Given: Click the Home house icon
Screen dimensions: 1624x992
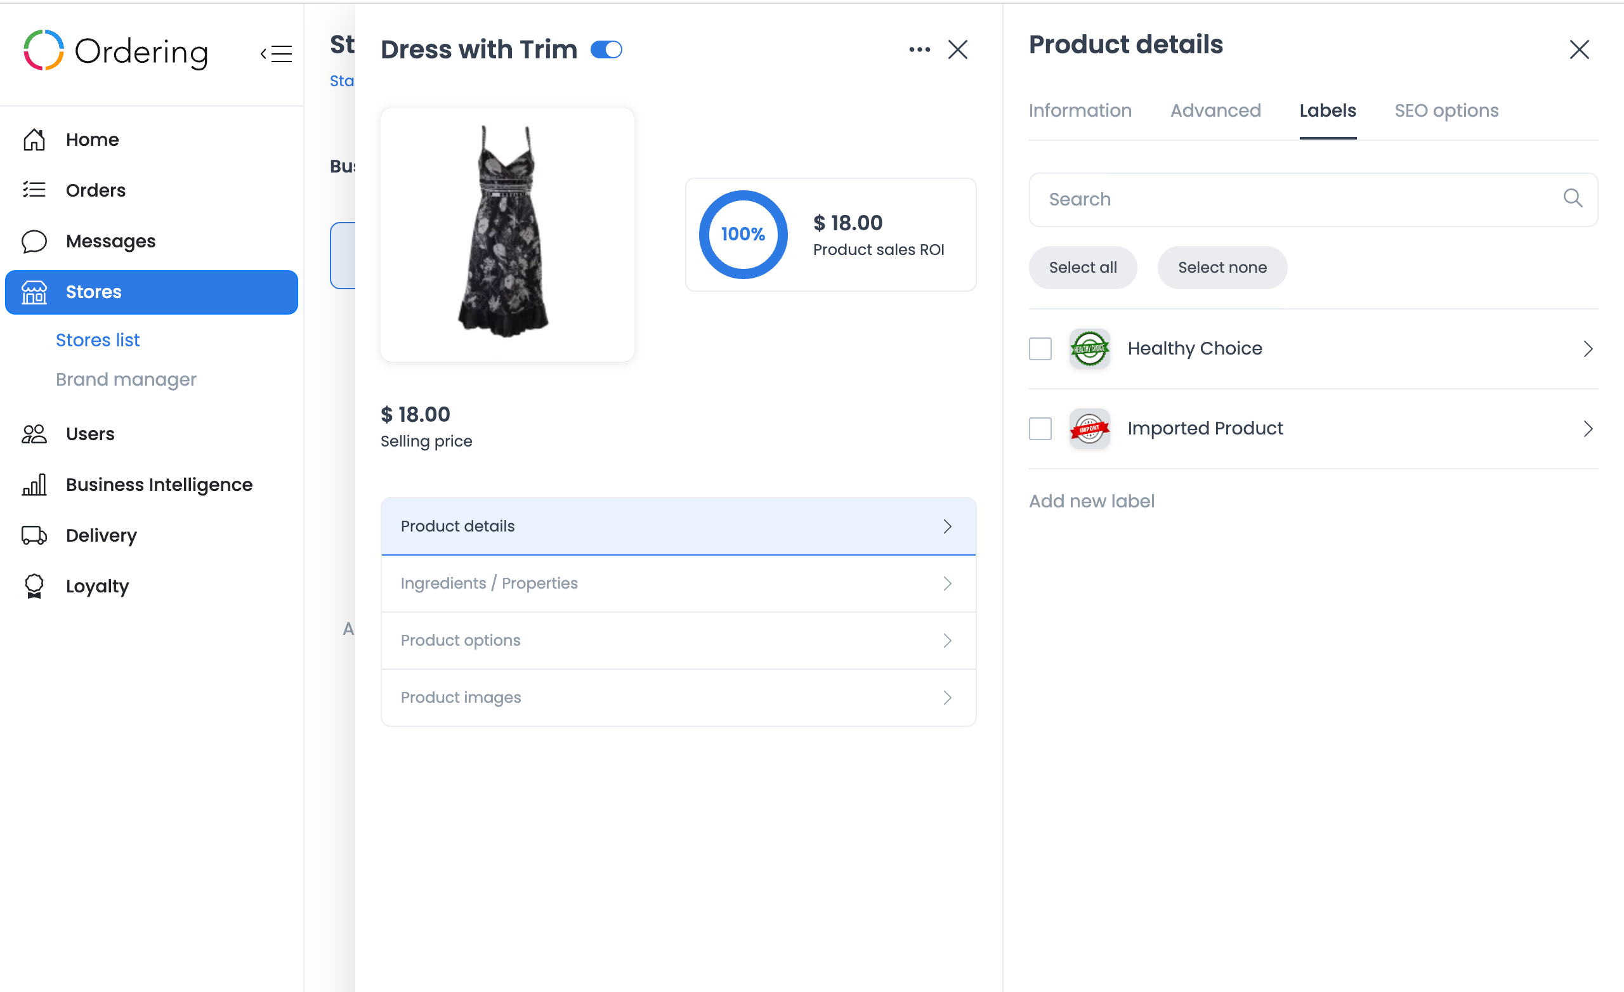Looking at the screenshot, I should coord(34,140).
